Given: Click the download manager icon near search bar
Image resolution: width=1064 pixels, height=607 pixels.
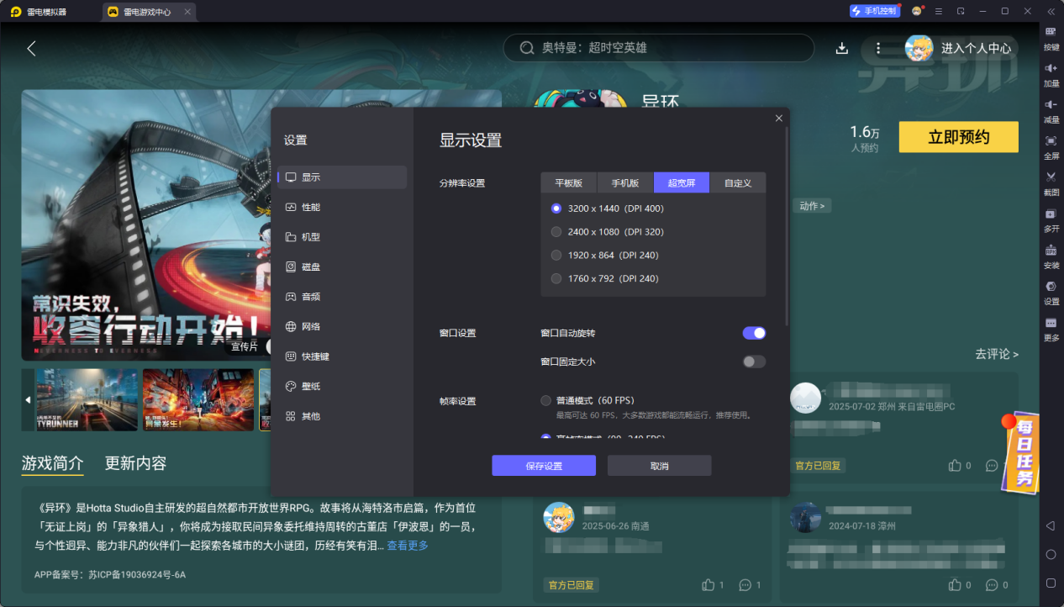Looking at the screenshot, I should coord(841,48).
